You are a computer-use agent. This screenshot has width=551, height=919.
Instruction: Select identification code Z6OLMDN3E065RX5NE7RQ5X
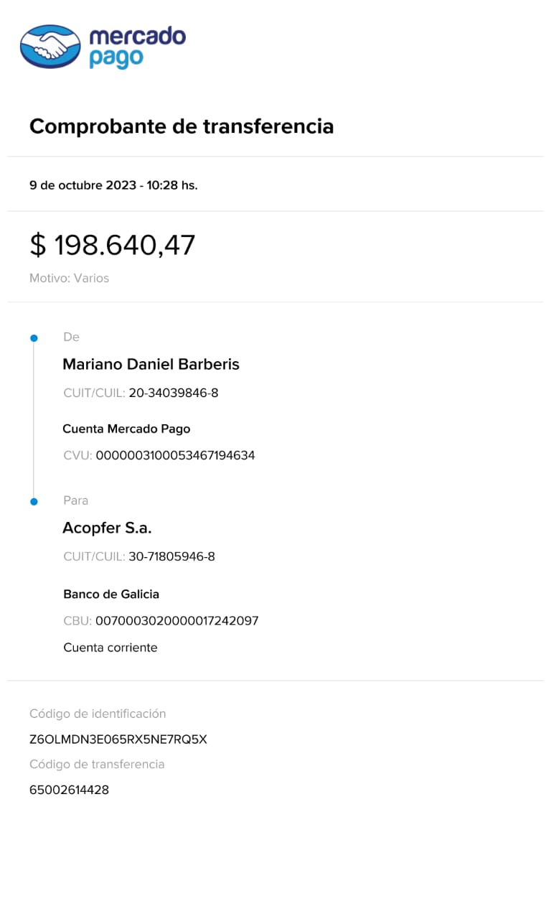tap(118, 740)
